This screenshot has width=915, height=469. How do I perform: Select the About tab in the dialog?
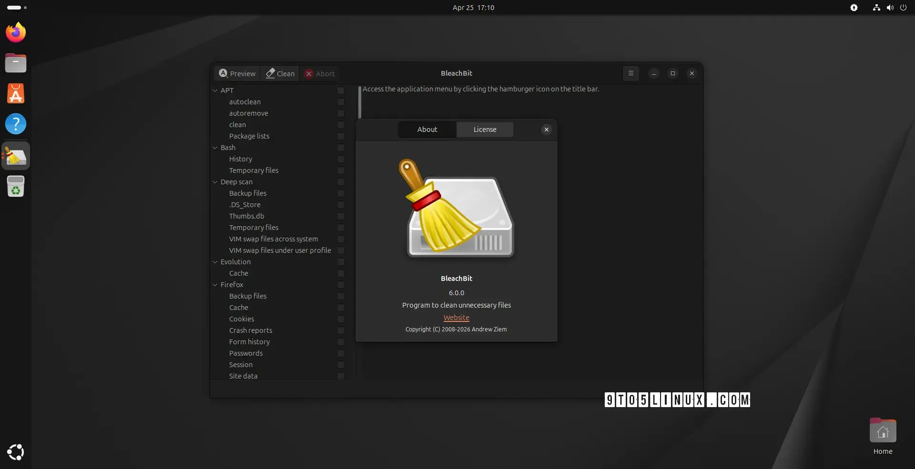click(427, 129)
